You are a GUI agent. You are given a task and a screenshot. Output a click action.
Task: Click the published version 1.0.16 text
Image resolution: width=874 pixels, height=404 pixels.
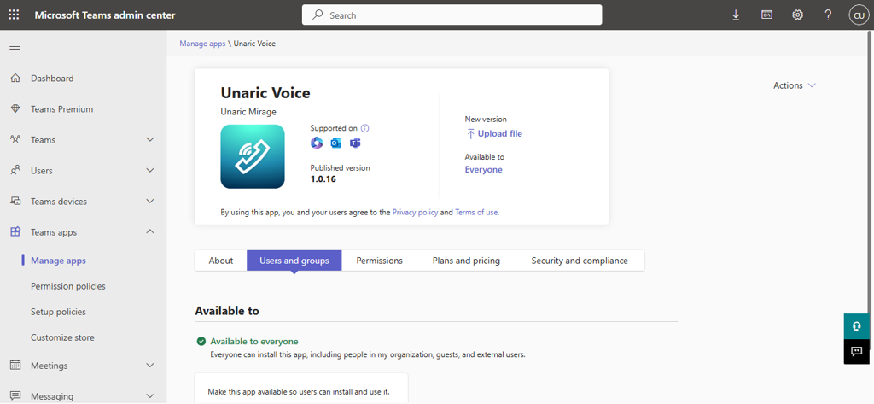point(323,179)
